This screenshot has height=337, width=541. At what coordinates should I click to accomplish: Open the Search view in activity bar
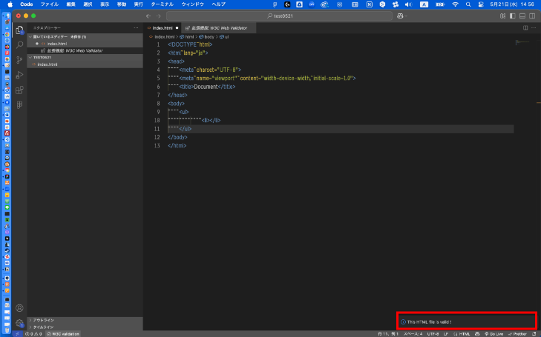(20, 45)
